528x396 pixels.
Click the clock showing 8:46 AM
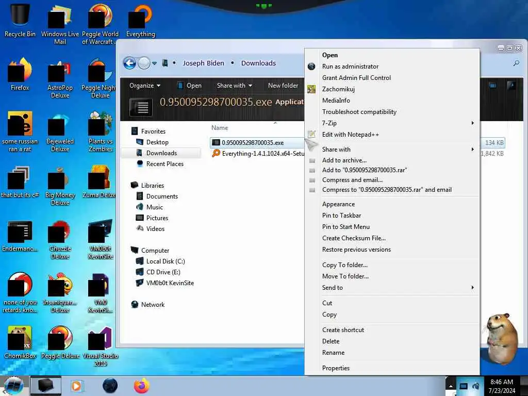501,382
